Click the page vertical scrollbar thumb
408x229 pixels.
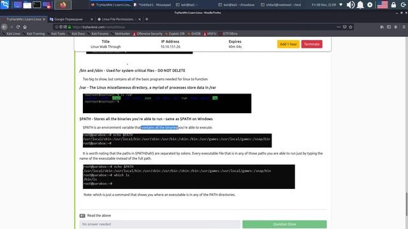tap(407, 204)
